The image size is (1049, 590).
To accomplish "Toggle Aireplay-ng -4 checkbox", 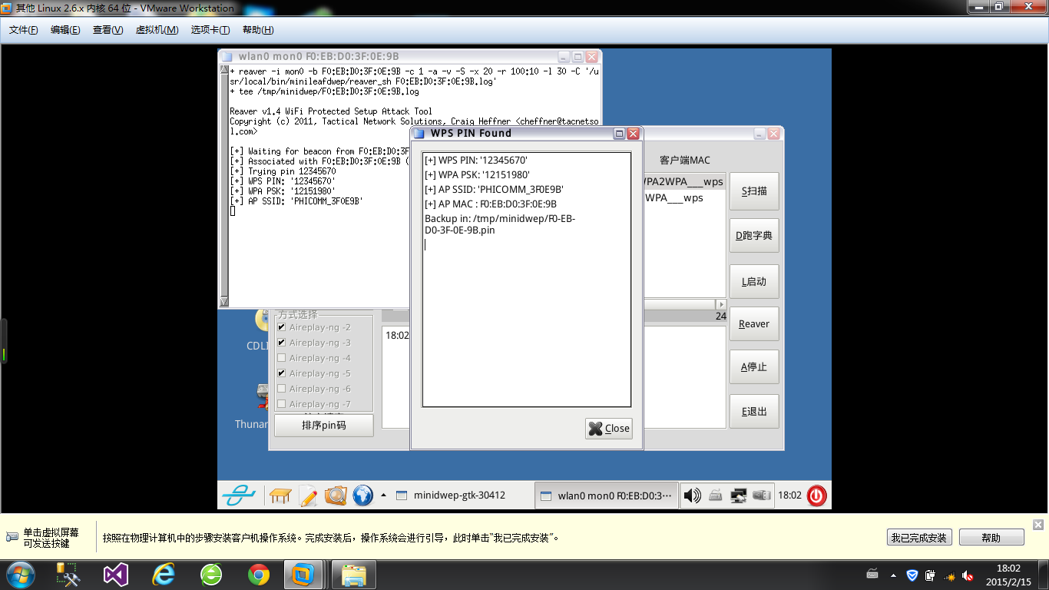I will click(281, 358).
